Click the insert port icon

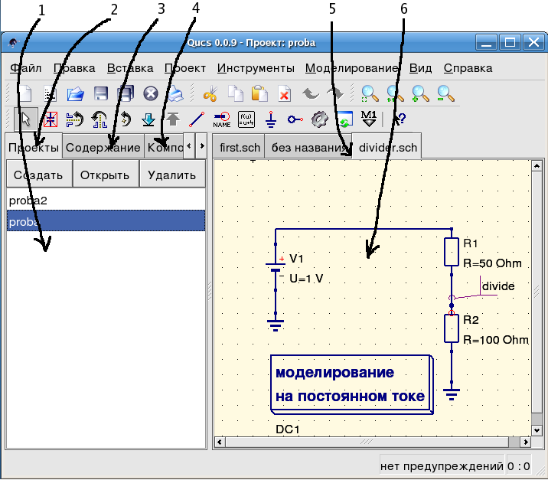295,120
